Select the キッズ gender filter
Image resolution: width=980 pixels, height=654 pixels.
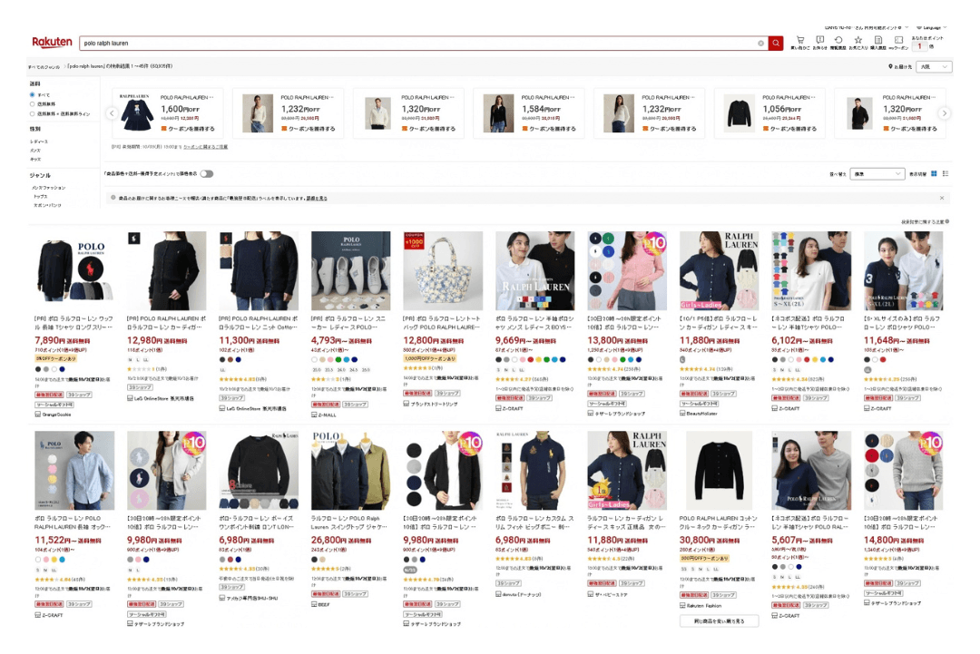35,160
